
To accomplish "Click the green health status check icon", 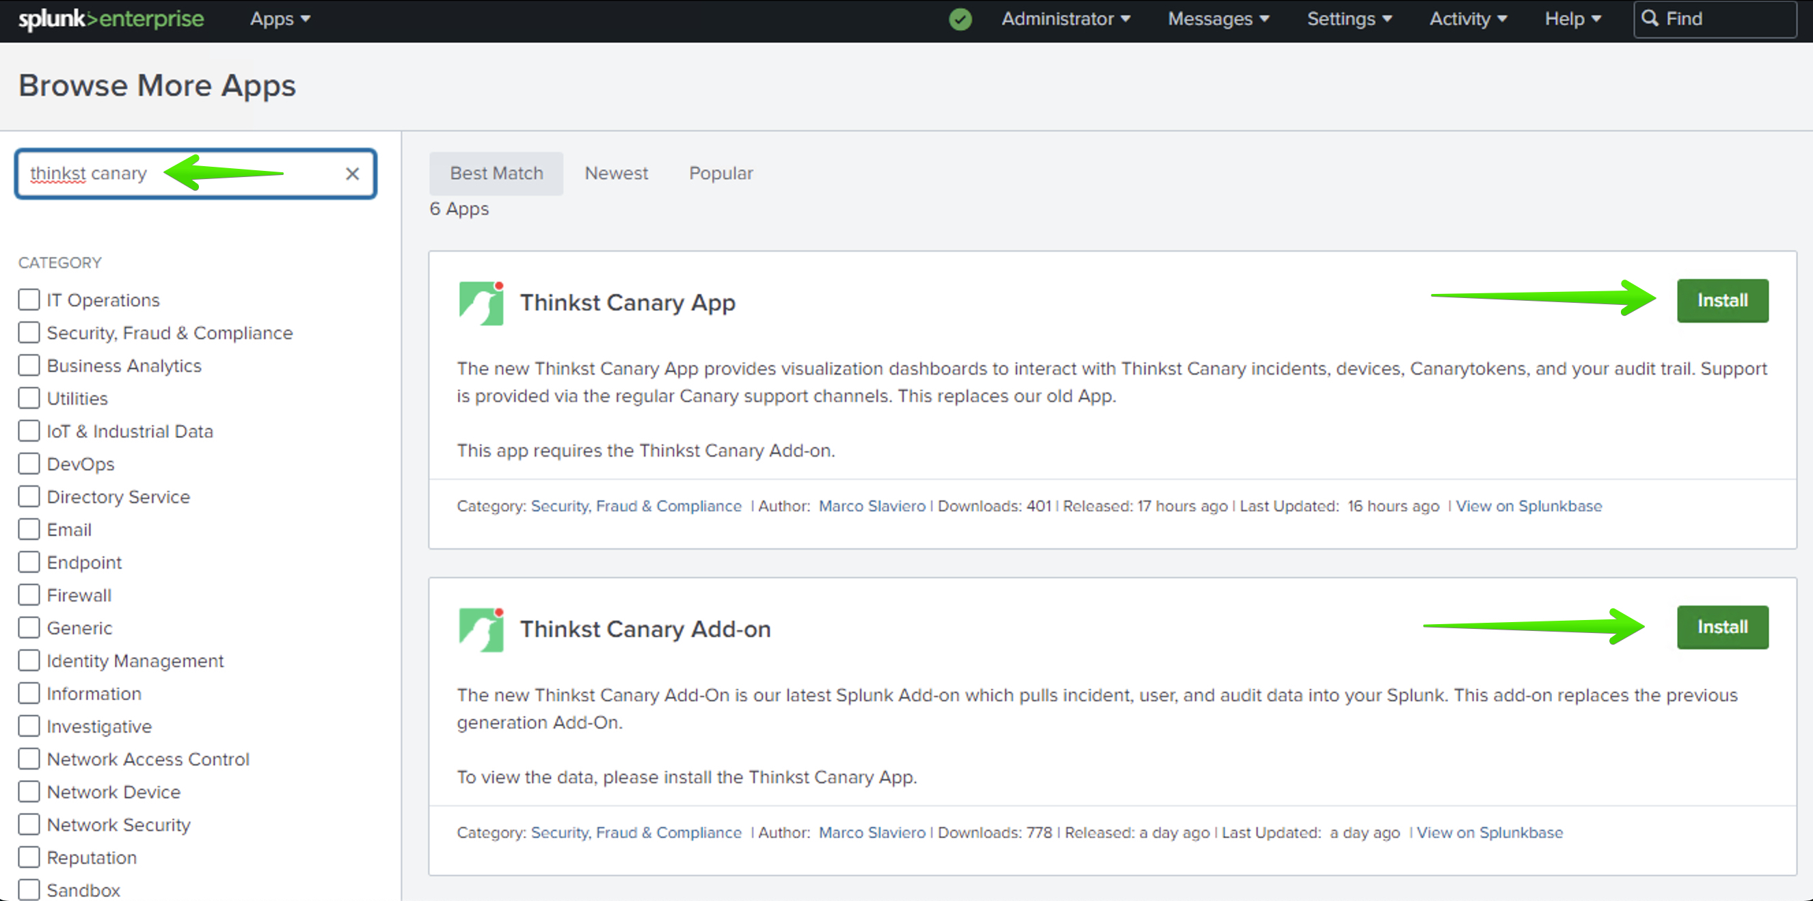I will coord(960,19).
